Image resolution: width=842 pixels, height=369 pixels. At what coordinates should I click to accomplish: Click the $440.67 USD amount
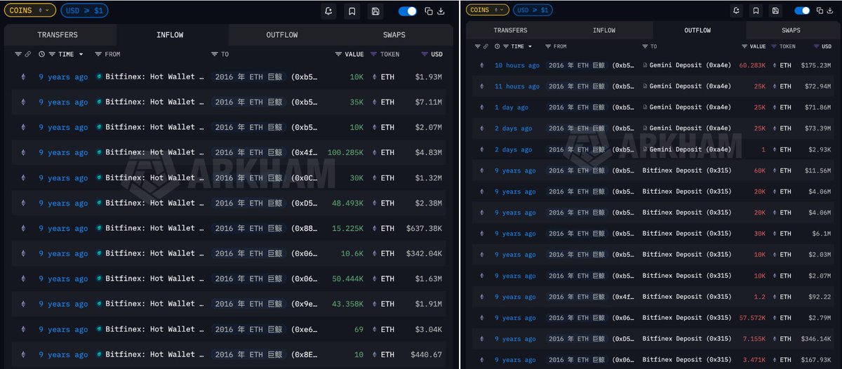427,354
